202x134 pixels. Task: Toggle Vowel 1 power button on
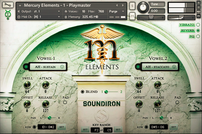pos(26,67)
